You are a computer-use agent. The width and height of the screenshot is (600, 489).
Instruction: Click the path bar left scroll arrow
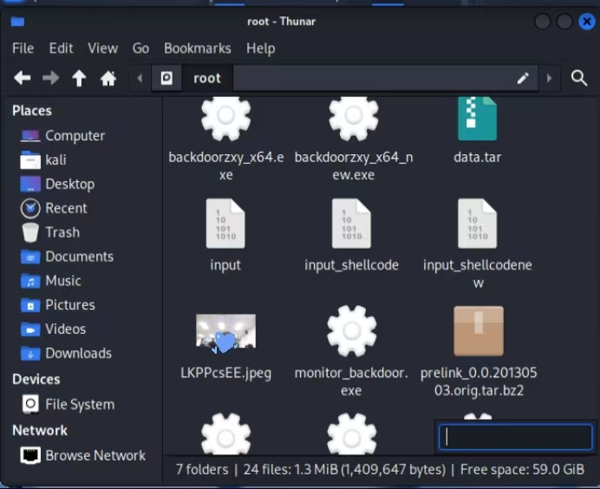(x=140, y=78)
